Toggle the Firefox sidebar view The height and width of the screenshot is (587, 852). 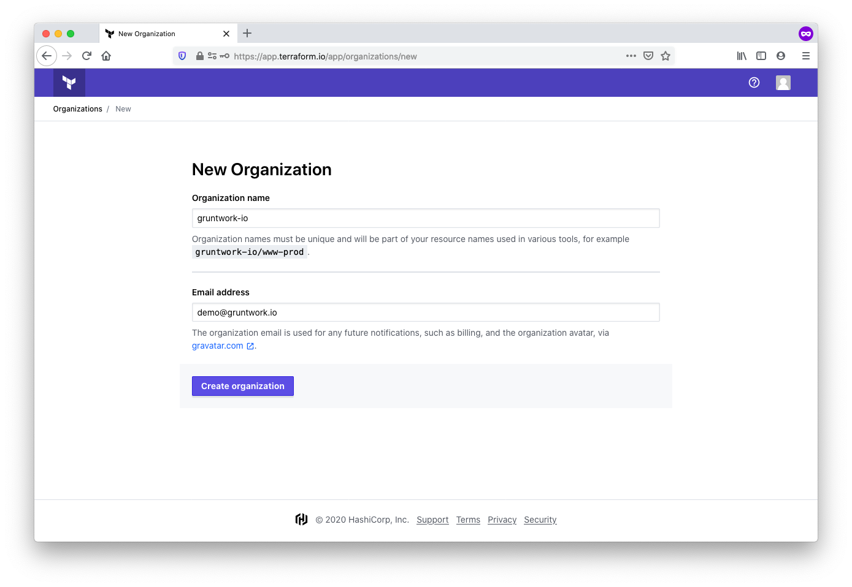(761, 56)
